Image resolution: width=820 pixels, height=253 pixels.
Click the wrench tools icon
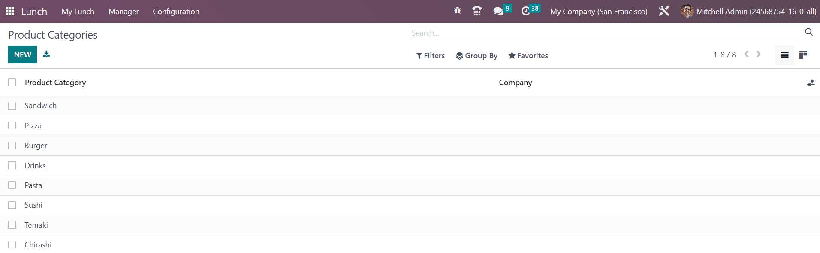664,11
